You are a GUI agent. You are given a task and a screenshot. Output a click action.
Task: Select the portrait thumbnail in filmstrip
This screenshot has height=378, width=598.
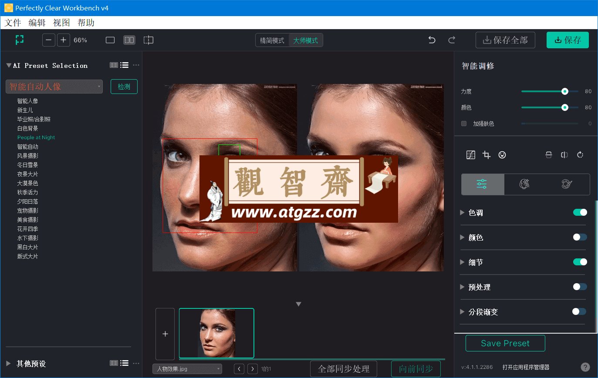216,333
